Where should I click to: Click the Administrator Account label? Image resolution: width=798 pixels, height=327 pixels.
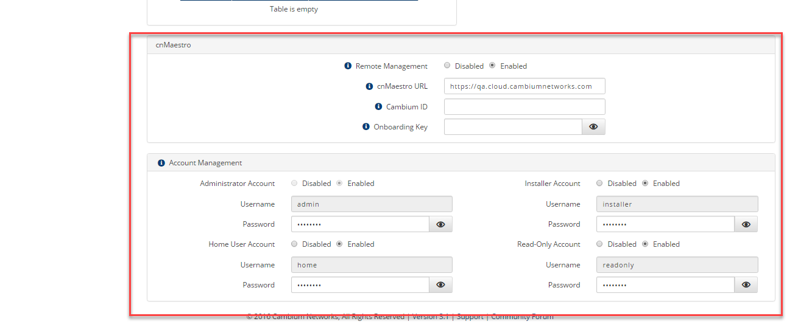pos(237,184)
